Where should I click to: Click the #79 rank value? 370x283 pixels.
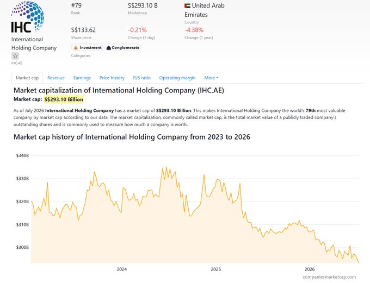tap(76, 5)
